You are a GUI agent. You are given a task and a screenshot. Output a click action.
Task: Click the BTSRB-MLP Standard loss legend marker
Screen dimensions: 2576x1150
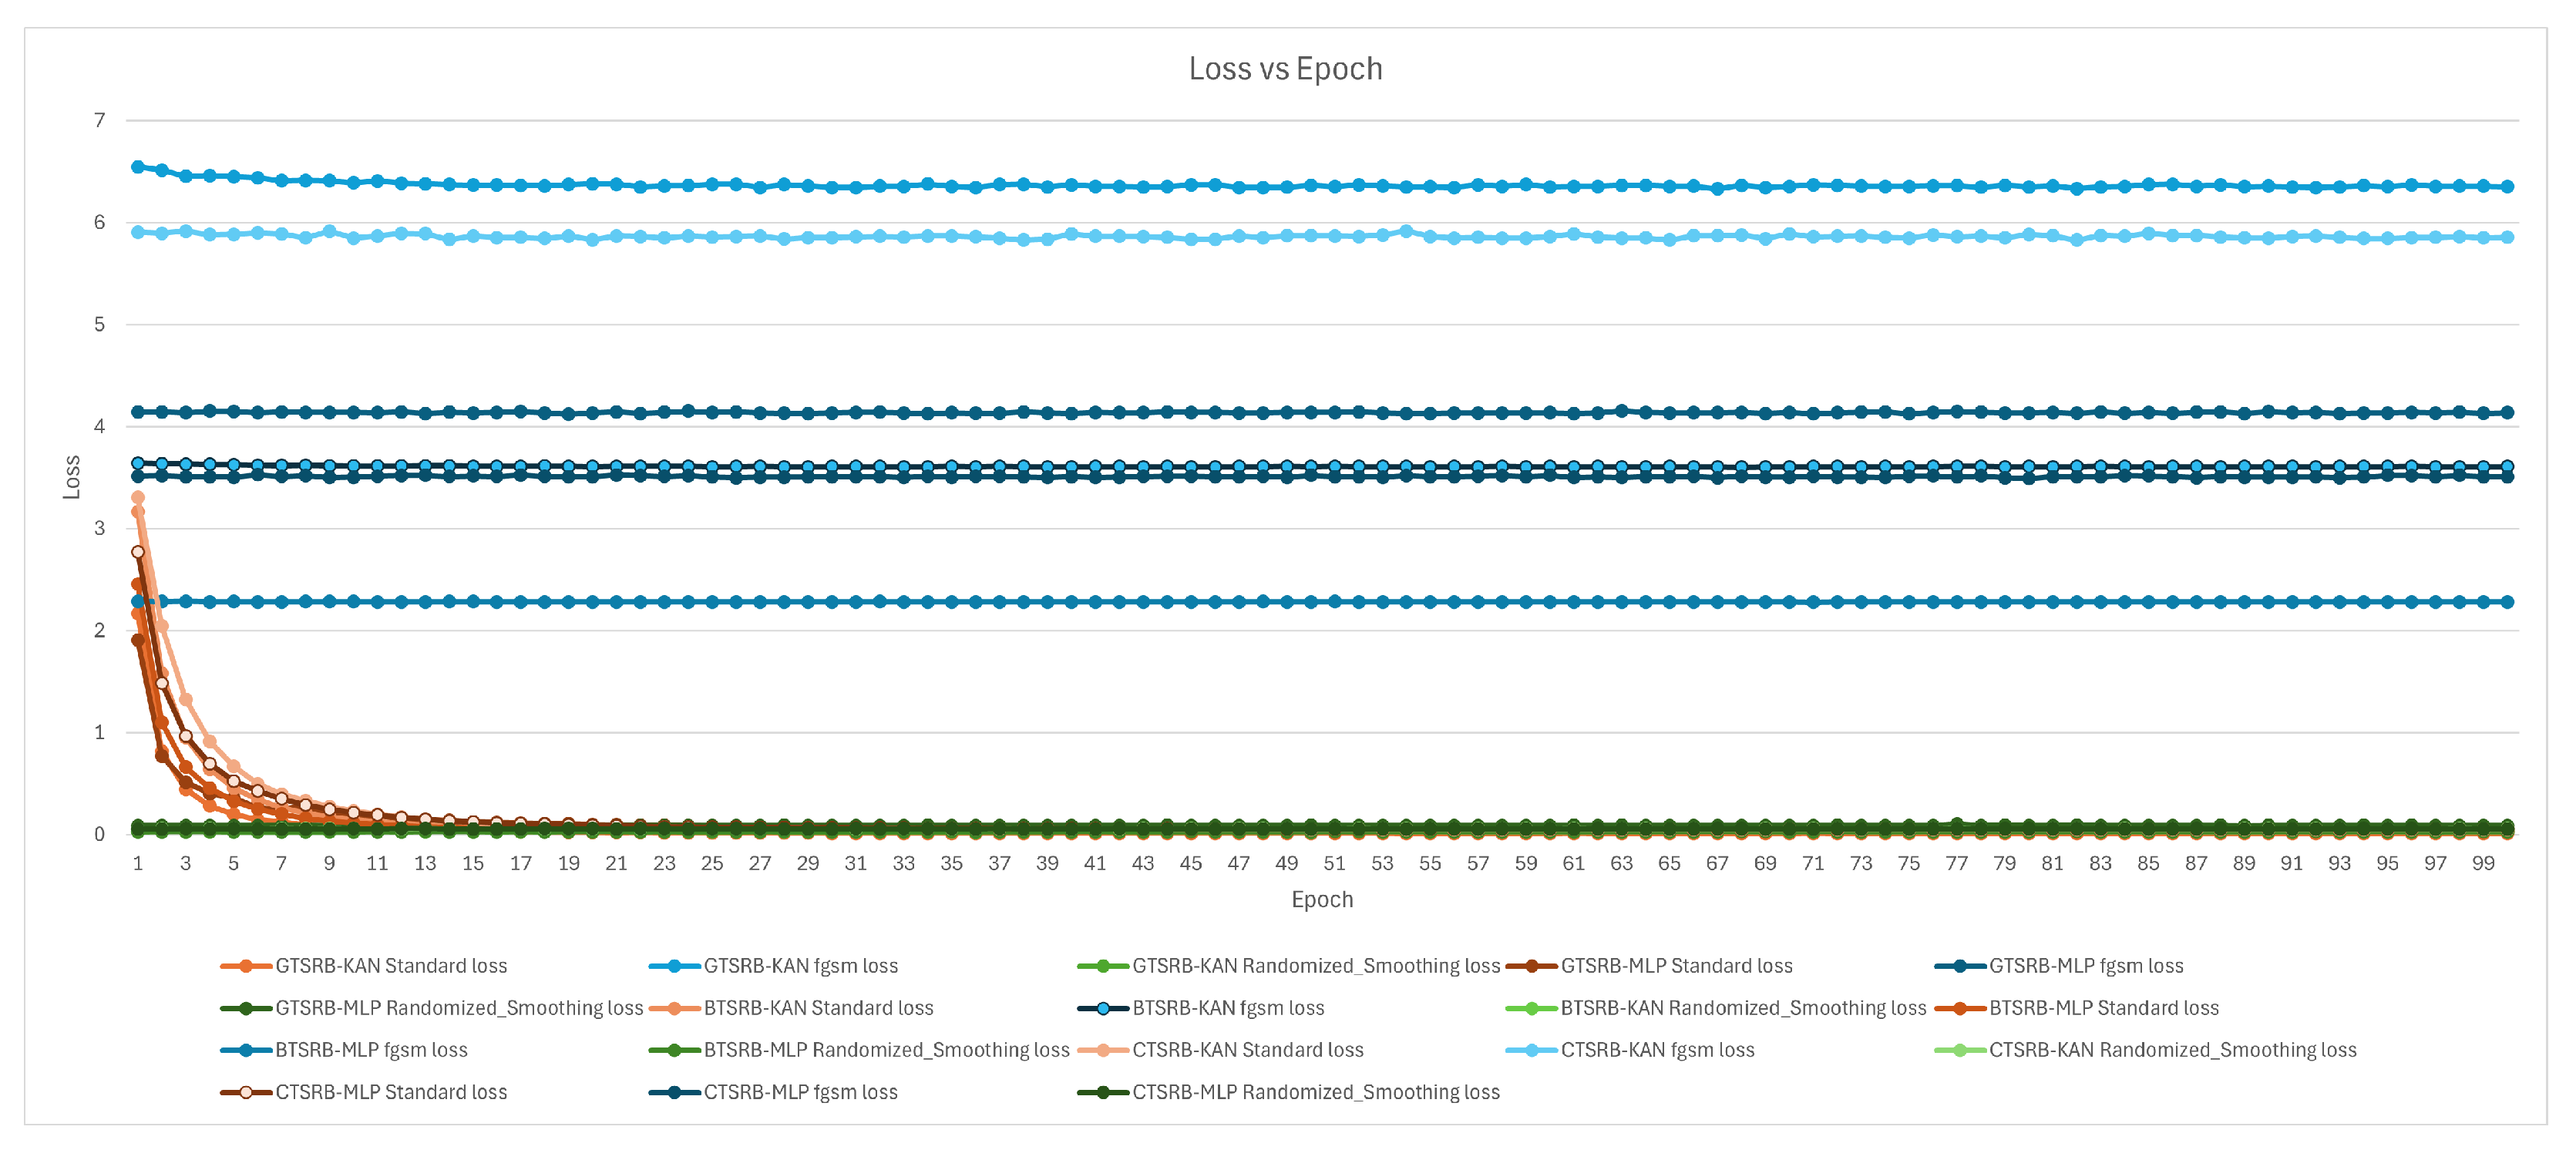coord(1960,1008)
